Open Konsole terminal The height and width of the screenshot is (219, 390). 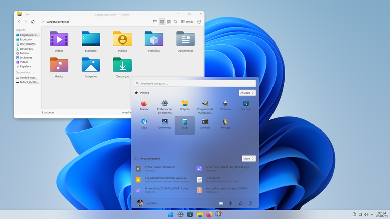point(205,124)
